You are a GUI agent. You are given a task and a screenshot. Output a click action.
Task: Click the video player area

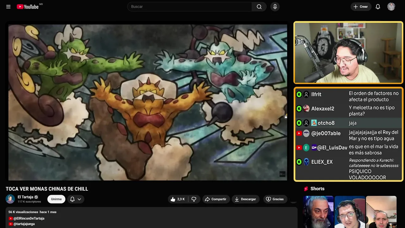148,102
